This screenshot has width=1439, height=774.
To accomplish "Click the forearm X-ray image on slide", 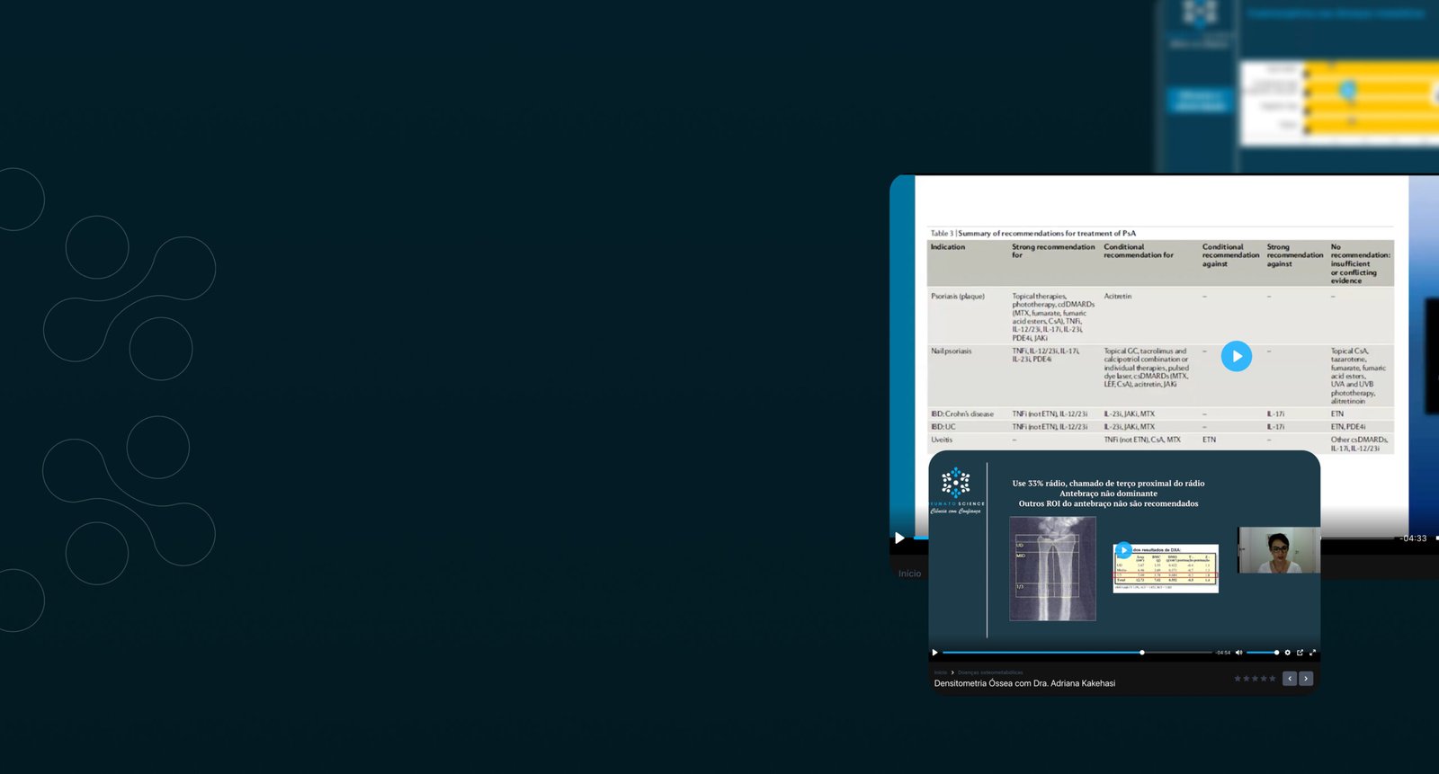I will pyautogui.click(x=1052, y=569).
